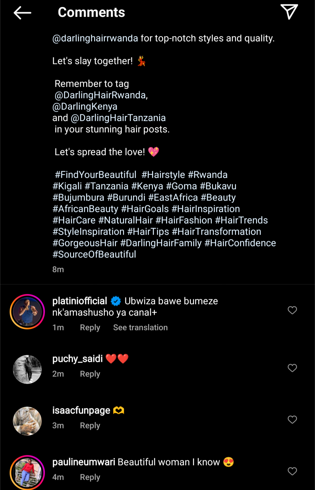Open the @DarlingKenya mention
315x490 pixels.
coord(85,107)
